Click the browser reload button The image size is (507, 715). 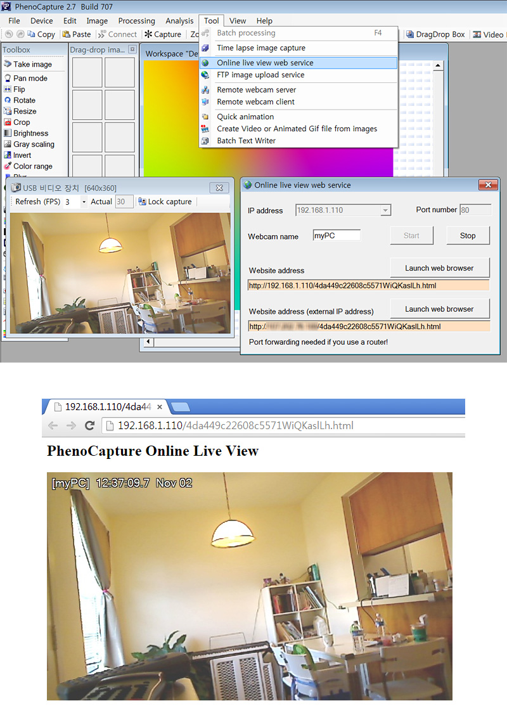90,426
